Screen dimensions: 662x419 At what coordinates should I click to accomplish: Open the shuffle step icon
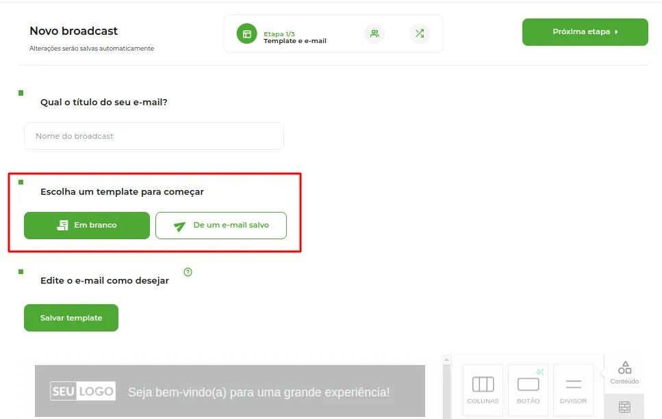(x=419, y=33)
